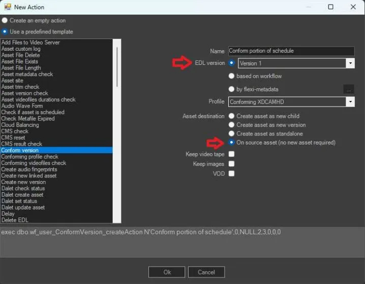The height and width of the screenshot is (284, 365).
Task: Select the 'by flexi-metadata' radio option
Action: [232, 89]
